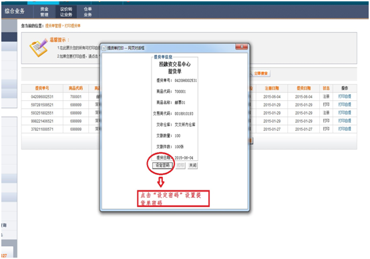Click the 立即搜索 search button
The image size is (370, 259).
(x=260, y=73)
